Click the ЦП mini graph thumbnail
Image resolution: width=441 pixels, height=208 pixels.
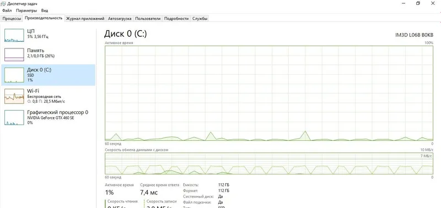[x=14, y=35]
